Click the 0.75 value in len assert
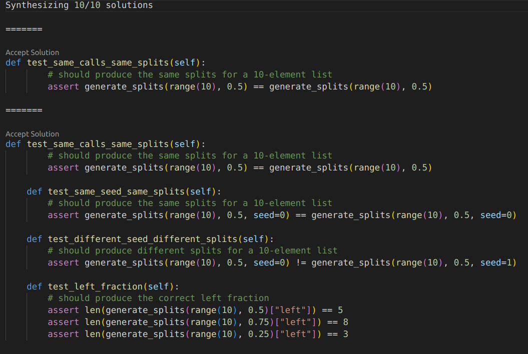The image size is (528, 354). click(259, 322)
